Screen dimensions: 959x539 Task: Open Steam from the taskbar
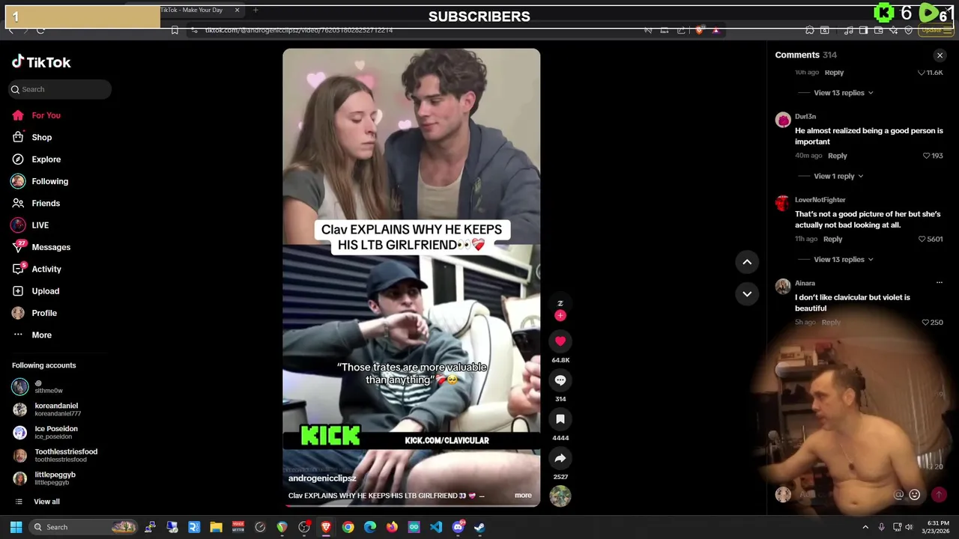pyautogui.click(x=479, y=527)
